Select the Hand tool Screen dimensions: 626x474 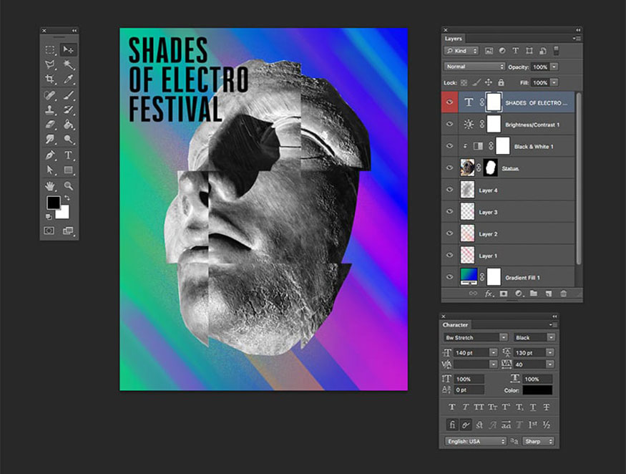click(x=50, y=186)
